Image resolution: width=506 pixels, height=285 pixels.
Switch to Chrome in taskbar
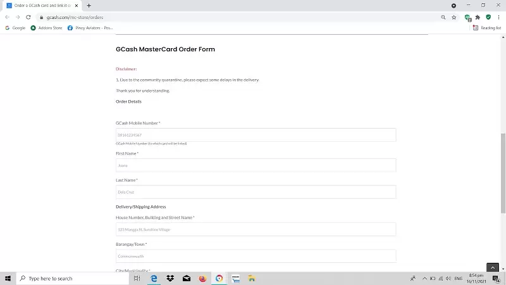click(219, 279)
